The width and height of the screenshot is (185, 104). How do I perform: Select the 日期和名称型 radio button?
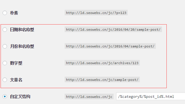5,30
